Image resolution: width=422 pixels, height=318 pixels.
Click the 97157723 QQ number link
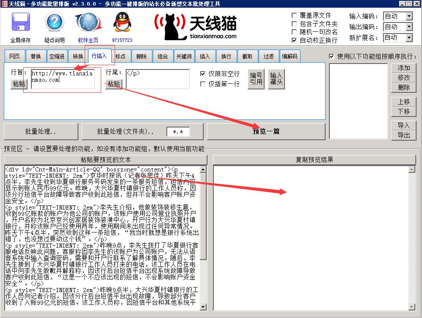[x=122, y=40]
